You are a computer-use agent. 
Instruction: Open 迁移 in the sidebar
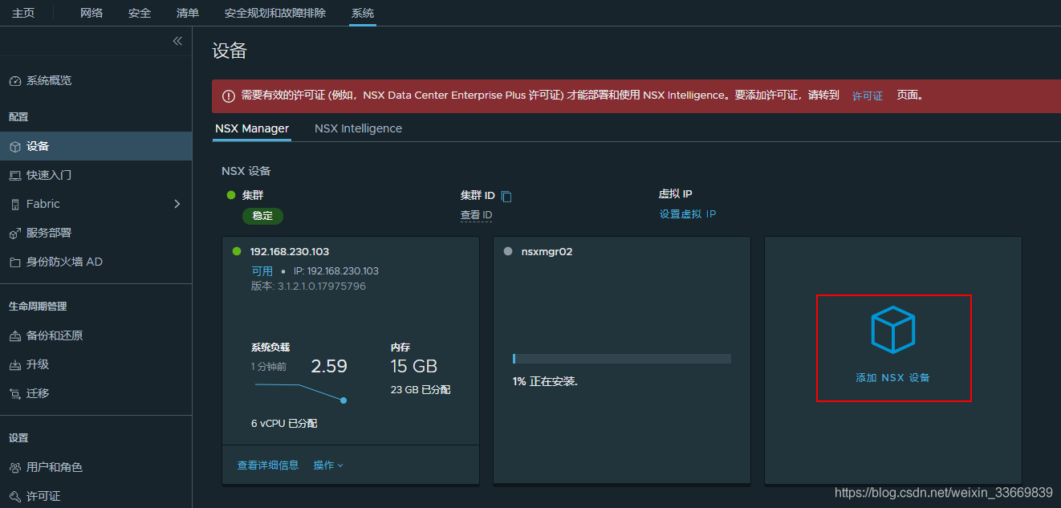pyautogui.click(x=38, y=394)
